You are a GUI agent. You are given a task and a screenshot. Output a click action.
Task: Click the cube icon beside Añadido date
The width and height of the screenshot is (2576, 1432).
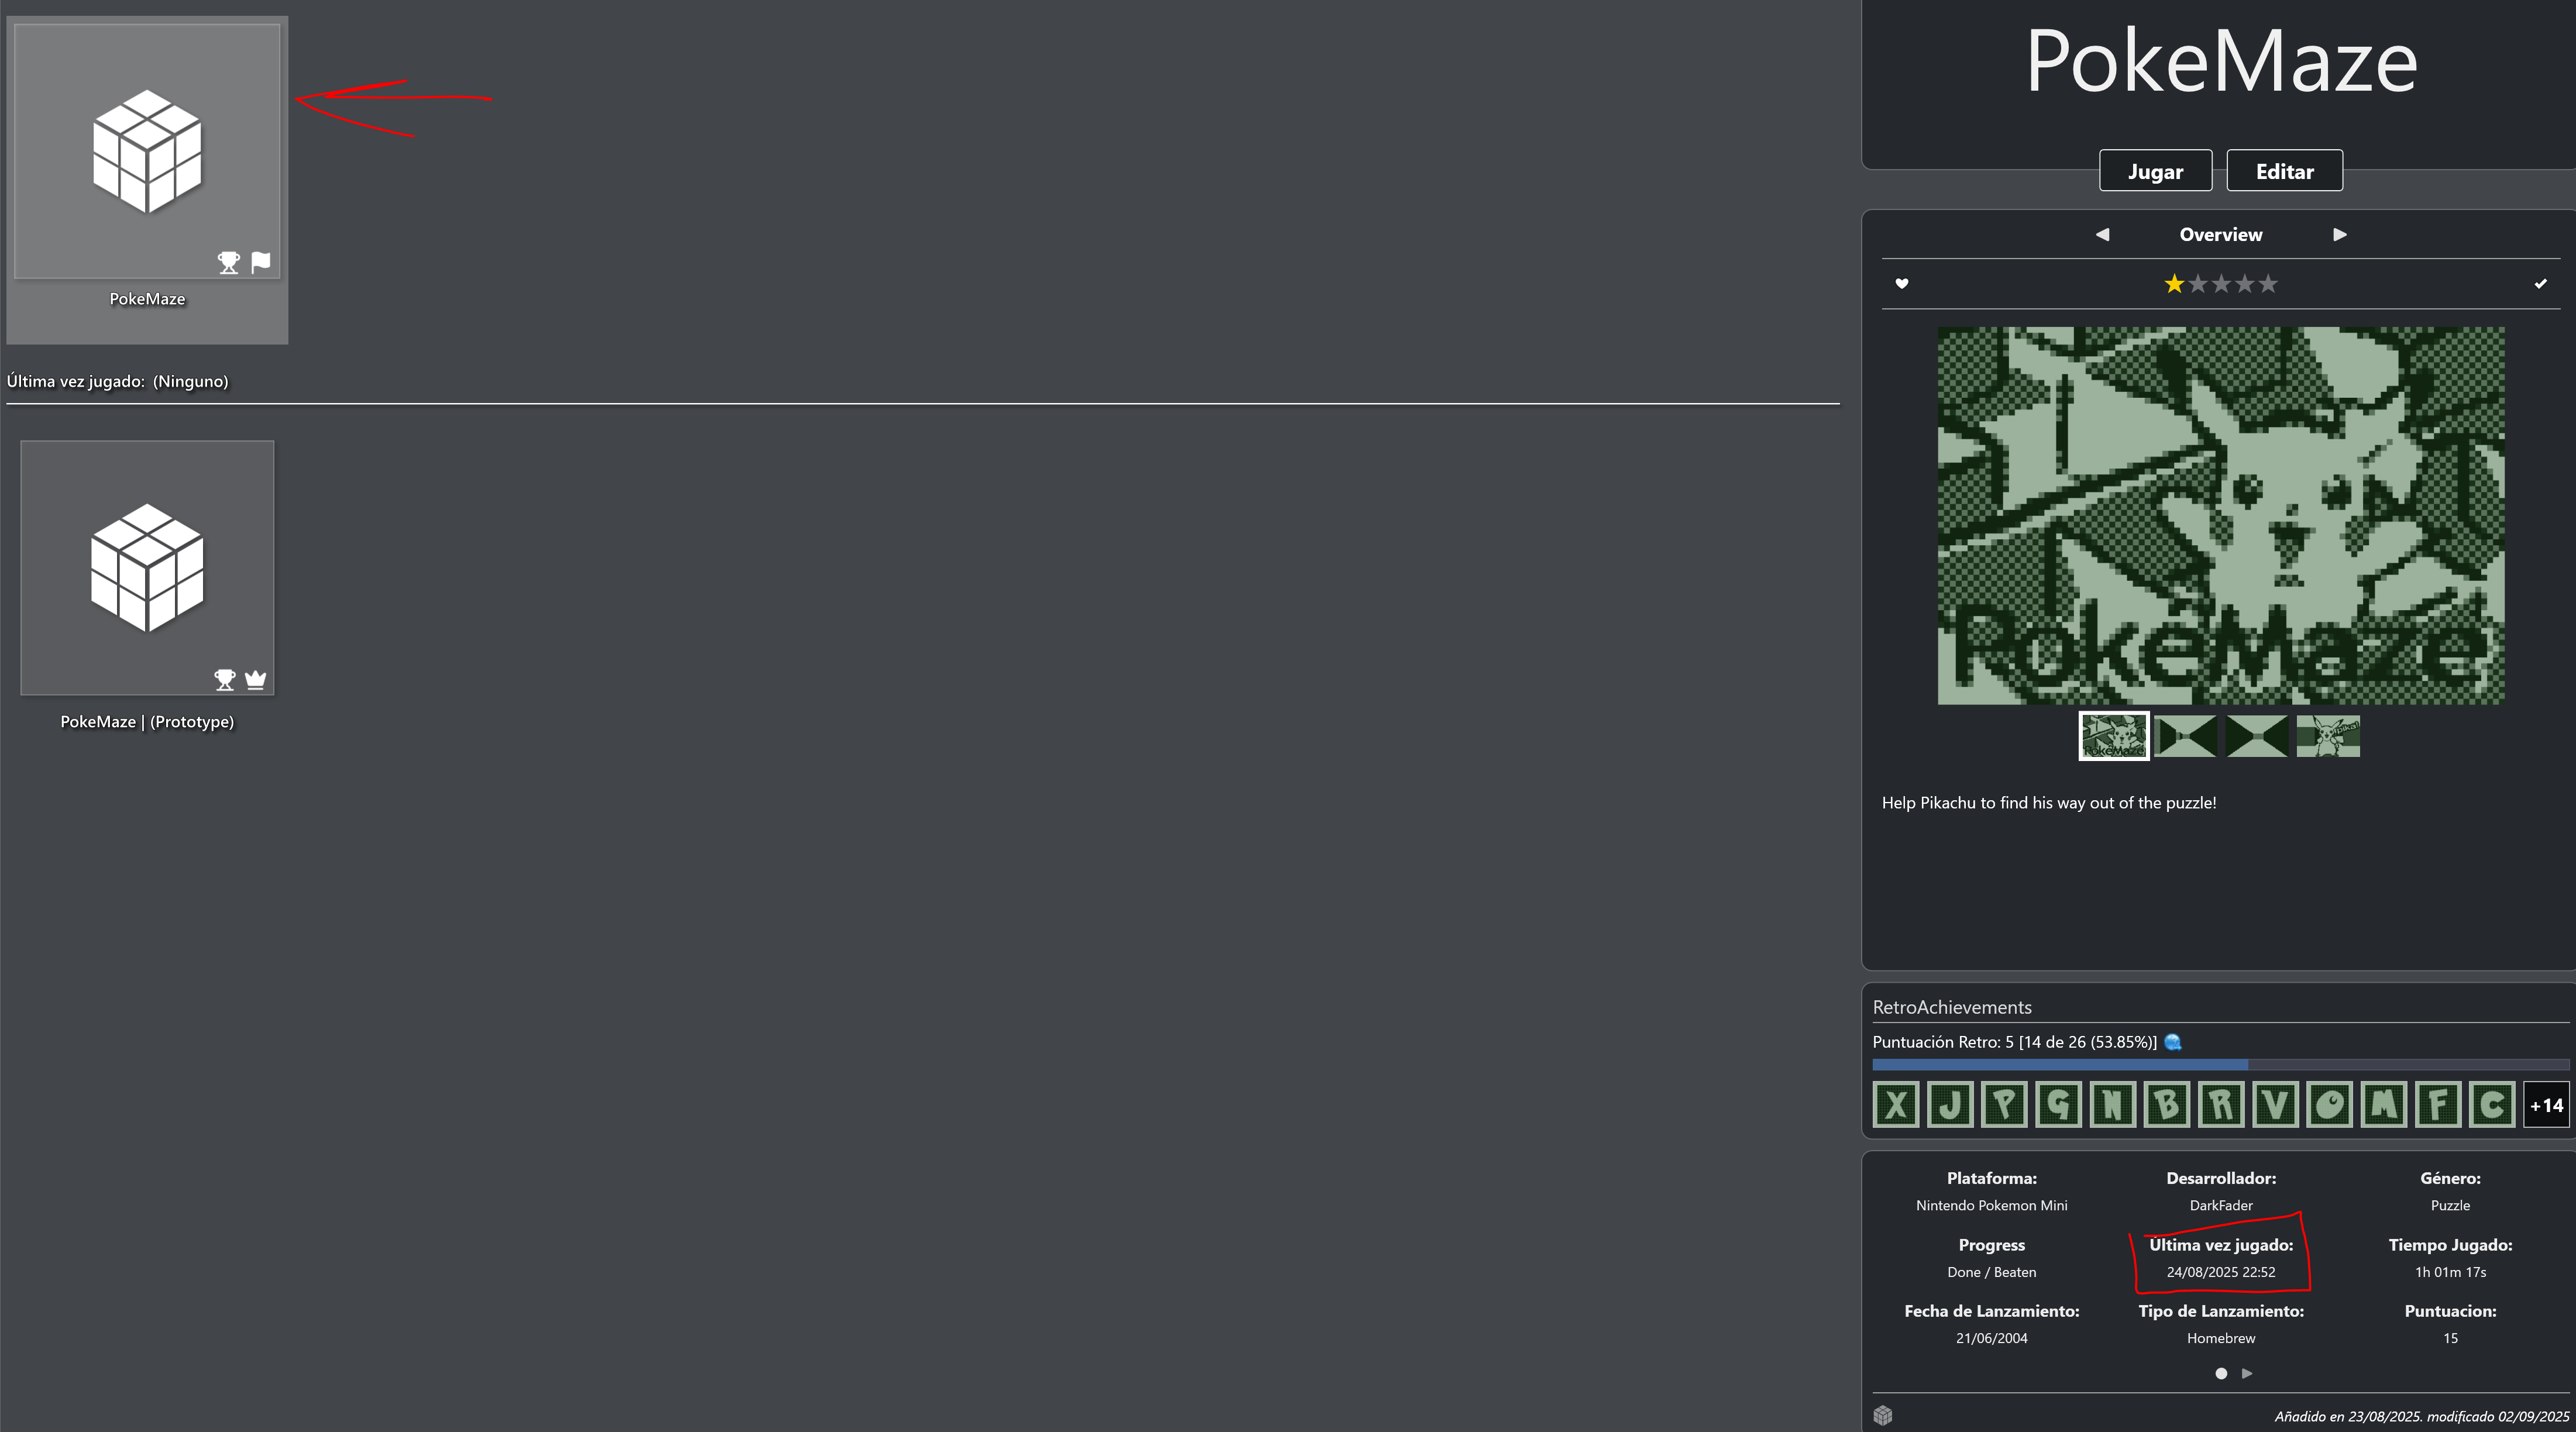[1883, 1415]
